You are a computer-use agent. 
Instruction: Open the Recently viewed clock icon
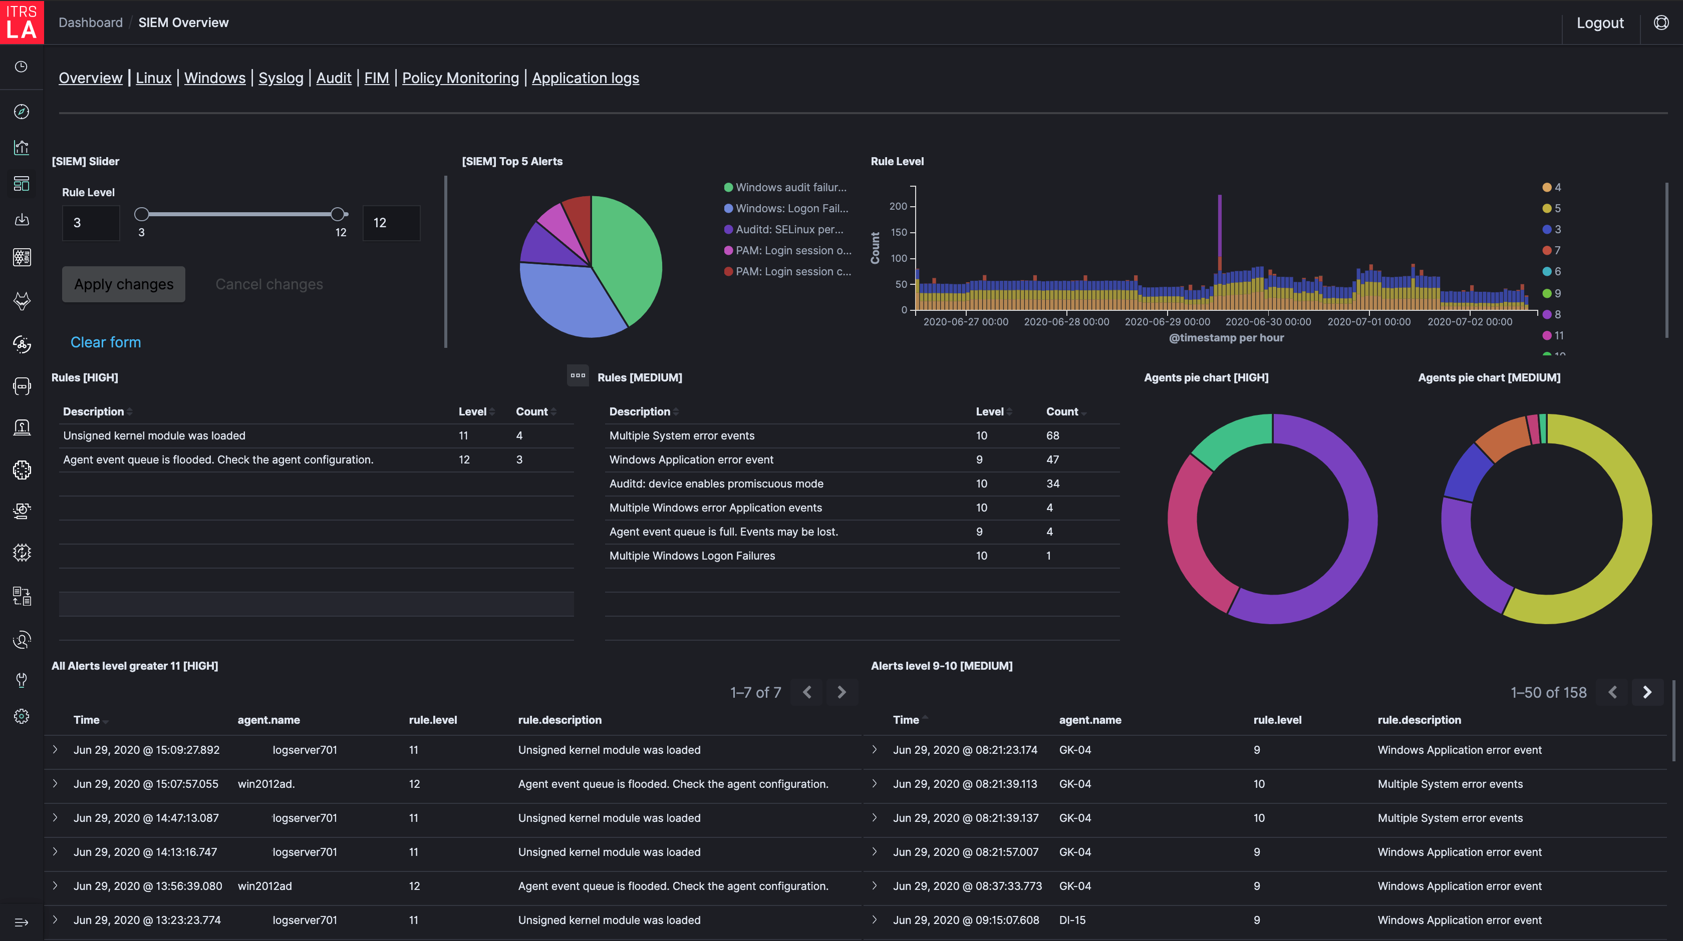tap(22, 66)
